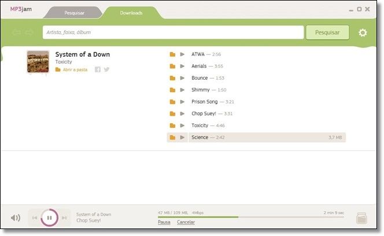Image resolution: width=384 pixels, height=236 pixels.
Task: Select the ATWA track title
Action: pos(198,54)
